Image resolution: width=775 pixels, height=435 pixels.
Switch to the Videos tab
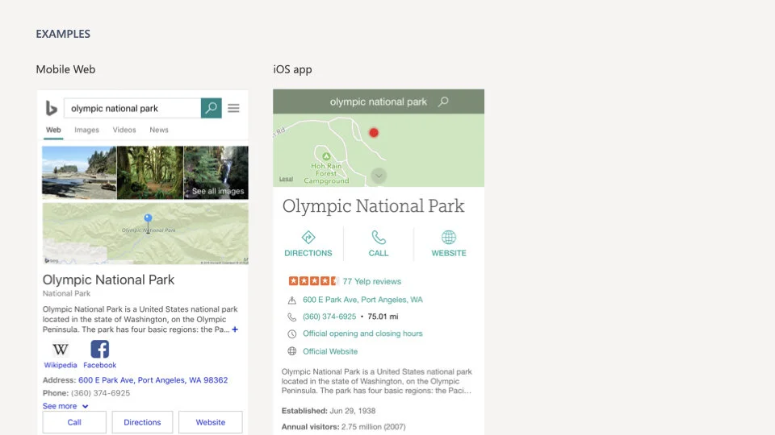(x=124, y=130)
